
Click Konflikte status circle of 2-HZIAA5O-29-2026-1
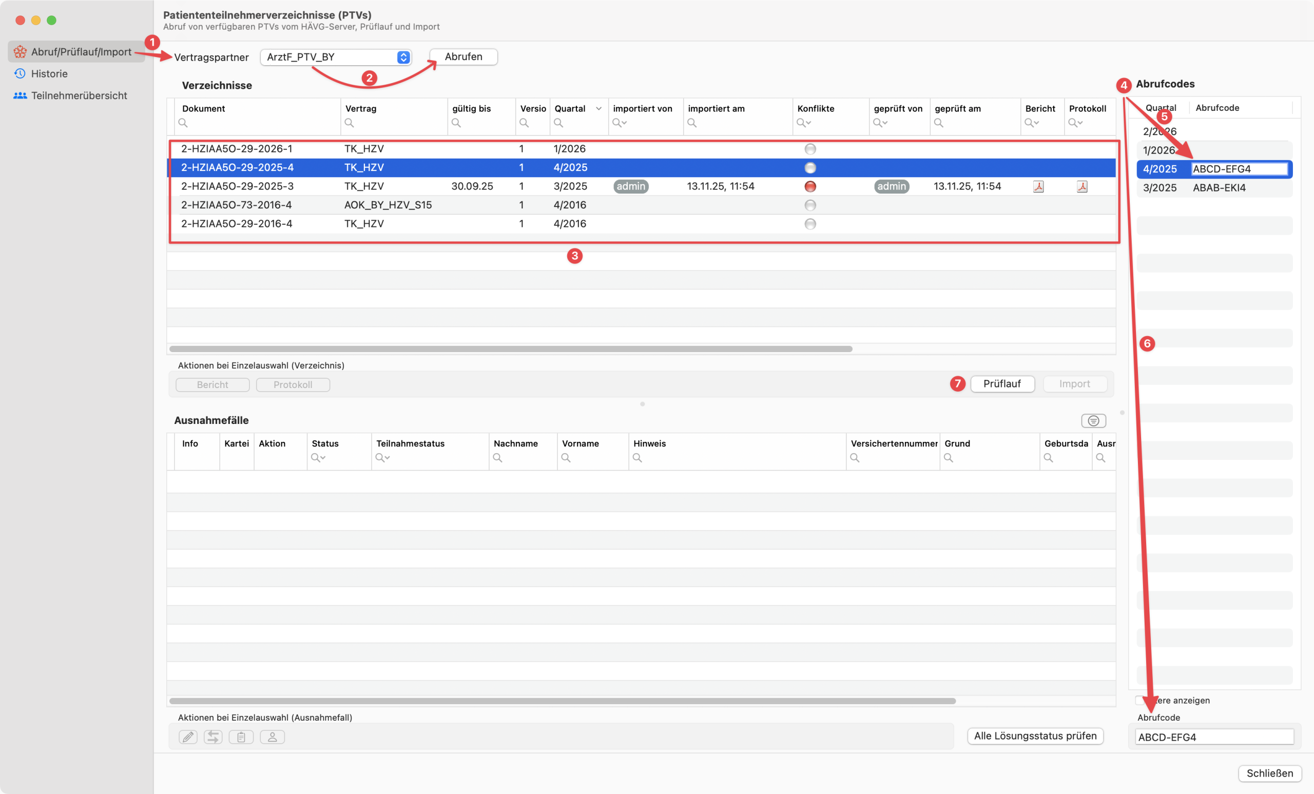tap(809, 149)
